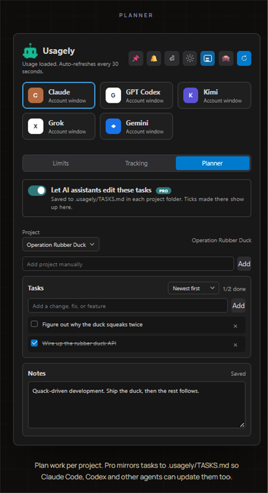
Task: Refresh usage with the blue refresh icon
Action: (244, 58)
